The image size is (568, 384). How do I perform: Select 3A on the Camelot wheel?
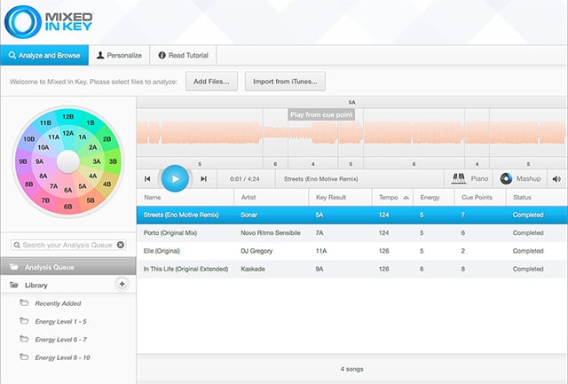coord(97,161)
